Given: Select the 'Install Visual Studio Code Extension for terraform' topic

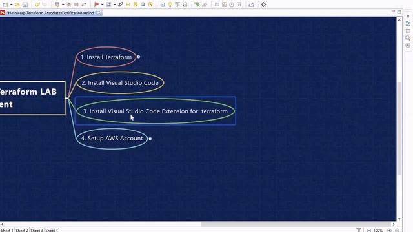Looking at the screenshot, I should [156, 111].
